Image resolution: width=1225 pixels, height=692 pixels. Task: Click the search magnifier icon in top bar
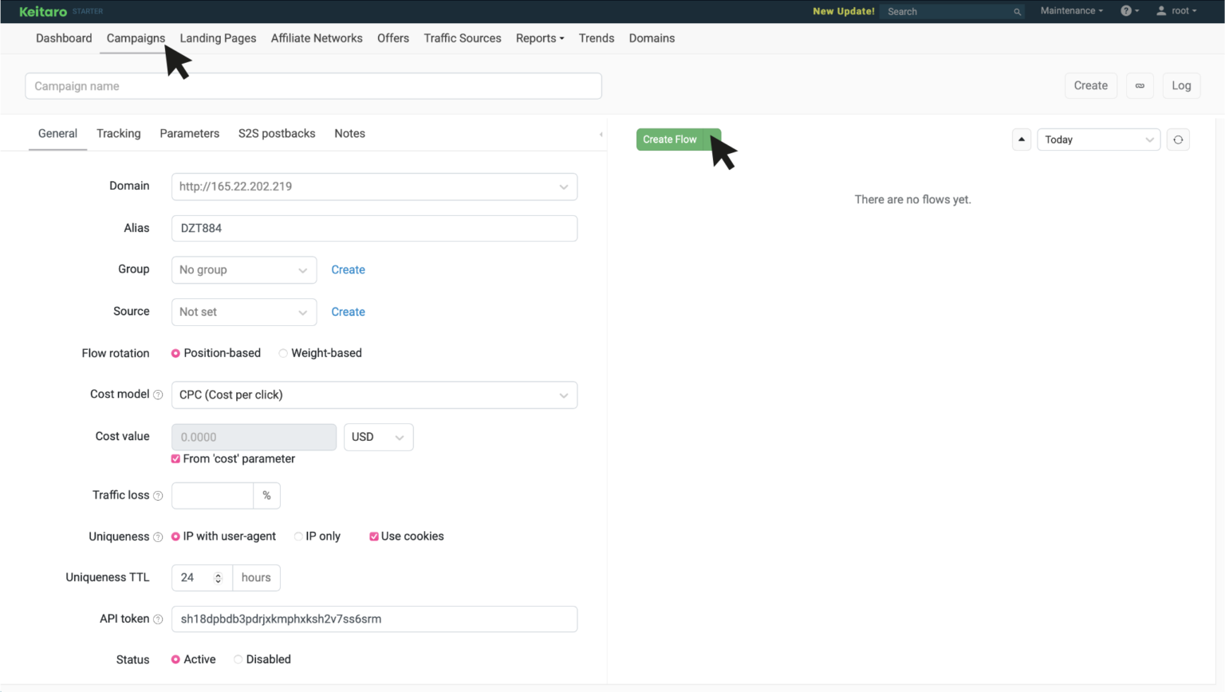pos(1018,11)
